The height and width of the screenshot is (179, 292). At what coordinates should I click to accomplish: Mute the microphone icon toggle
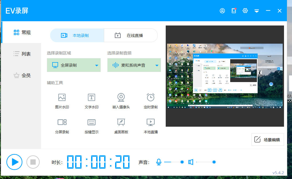tap(159, 162)
